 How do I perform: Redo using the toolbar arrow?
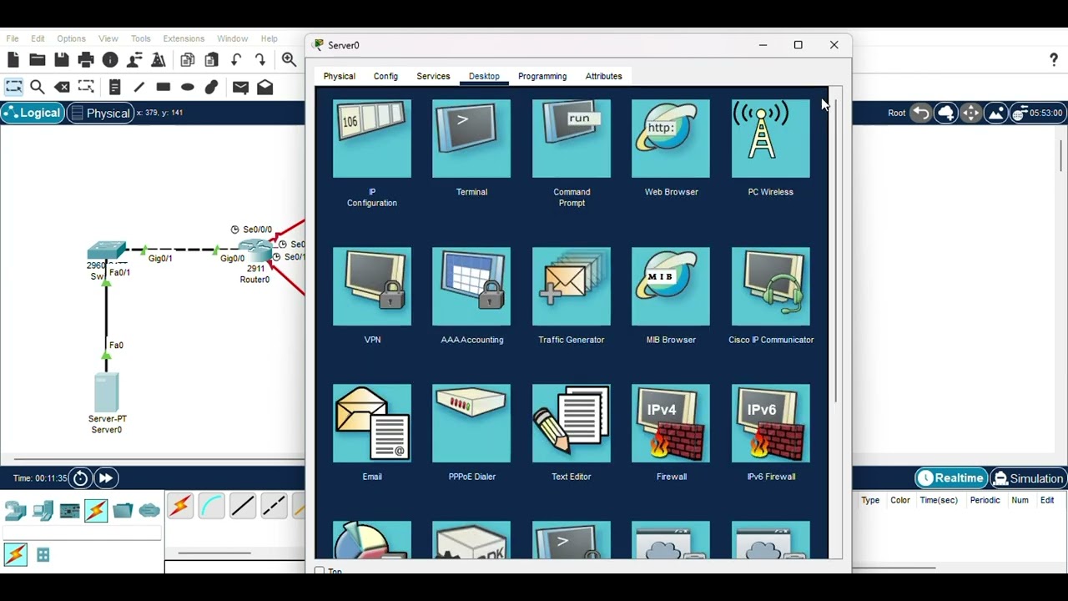(260, 59)
